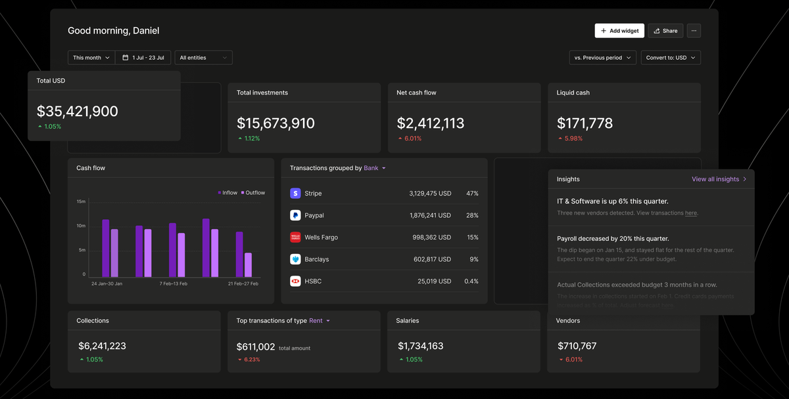Click the Barclays logo icon
This screenshot has width=789, height=399.
tap(295, 259)
